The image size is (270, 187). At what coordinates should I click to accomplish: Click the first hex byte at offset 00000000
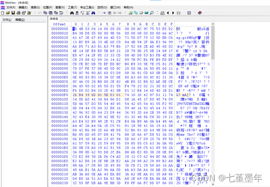pyautogui.click(x=75, y=29)
